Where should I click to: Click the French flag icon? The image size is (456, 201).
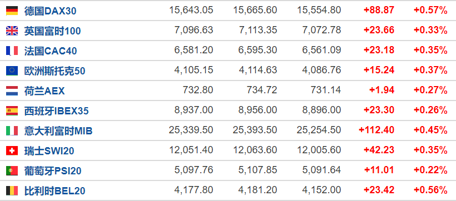coord(12,51)
